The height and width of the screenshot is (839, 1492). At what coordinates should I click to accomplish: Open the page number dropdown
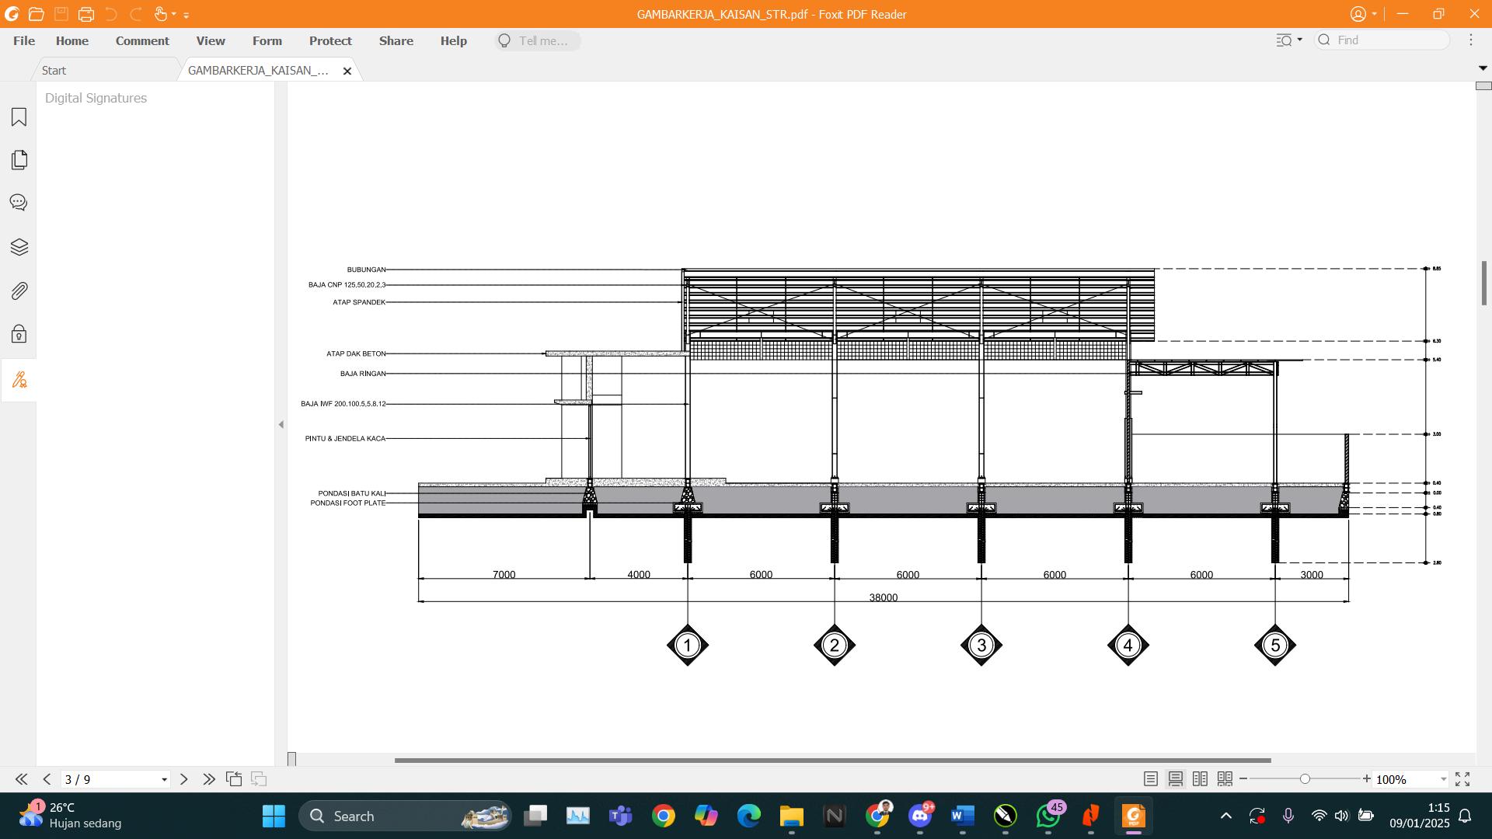pos(164,779)
